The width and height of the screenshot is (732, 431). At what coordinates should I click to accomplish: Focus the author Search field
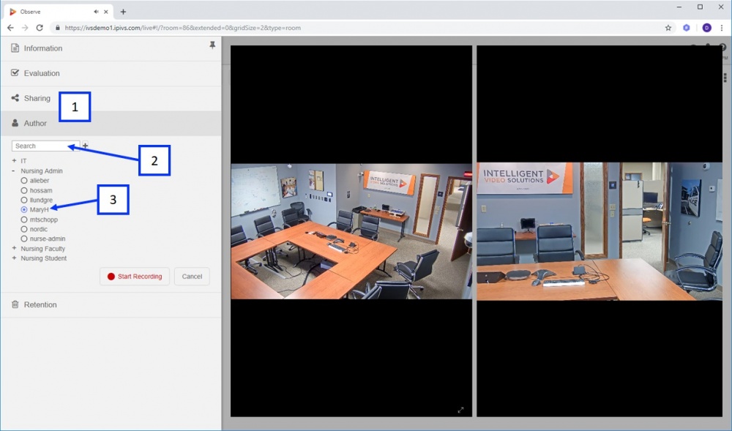point(45,146)
